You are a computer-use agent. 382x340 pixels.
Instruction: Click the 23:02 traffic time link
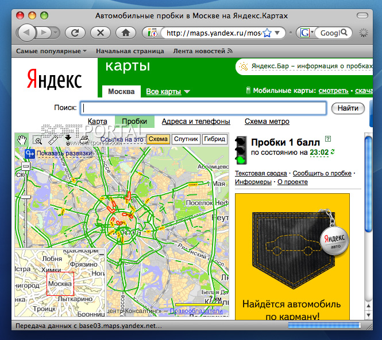click(x=319, y=153)
